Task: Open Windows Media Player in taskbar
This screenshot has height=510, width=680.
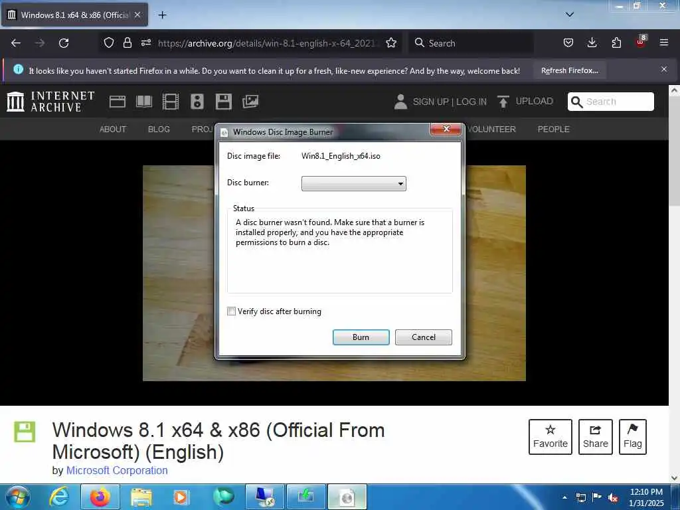Action: click(181, 497)
